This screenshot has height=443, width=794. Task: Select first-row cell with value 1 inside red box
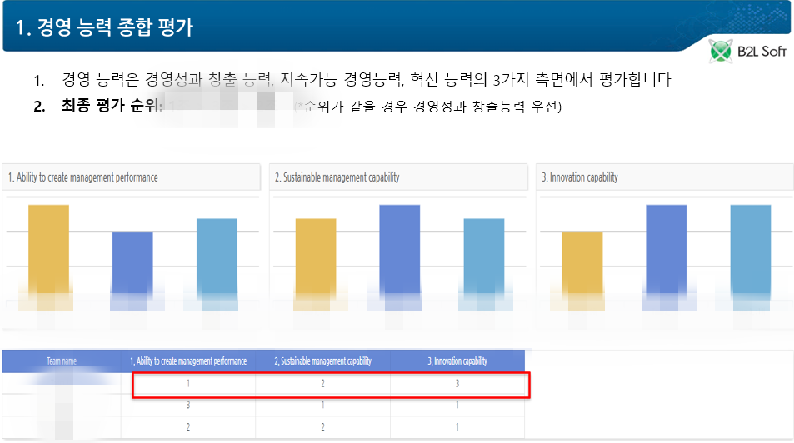click(x=188, y=384)
